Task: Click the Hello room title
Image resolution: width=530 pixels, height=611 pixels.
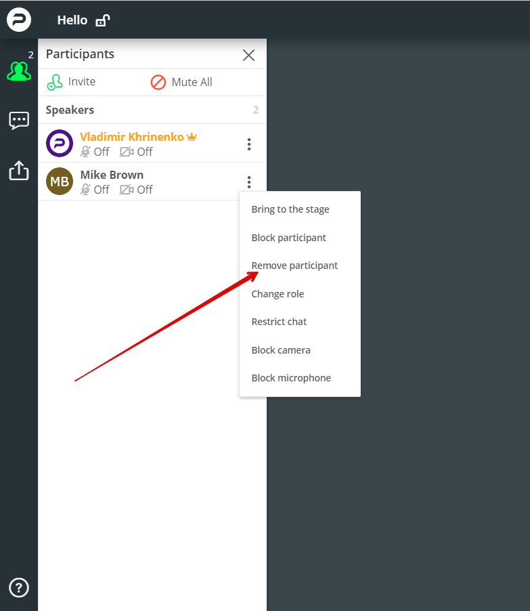Action: point(72,20)
